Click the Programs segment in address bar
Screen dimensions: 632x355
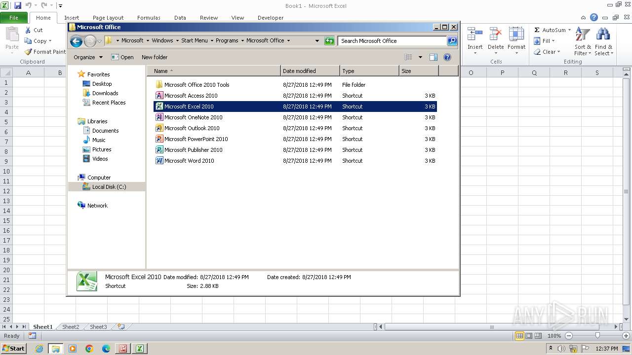coord(227,40)
